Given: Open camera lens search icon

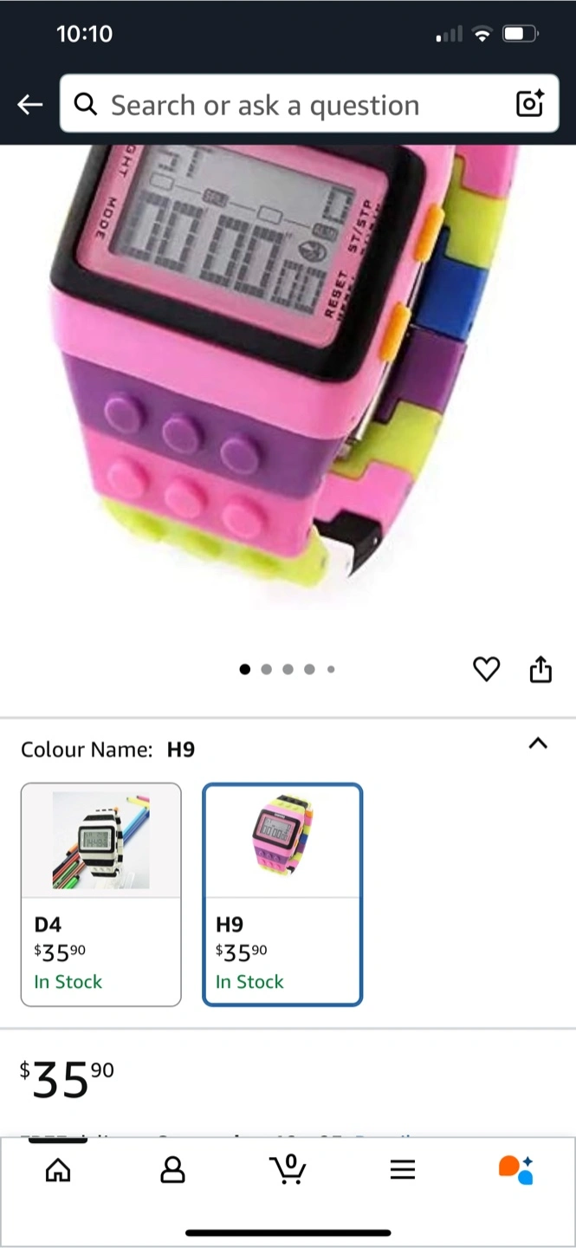Looking at the screenshot, I should (529, 104).
